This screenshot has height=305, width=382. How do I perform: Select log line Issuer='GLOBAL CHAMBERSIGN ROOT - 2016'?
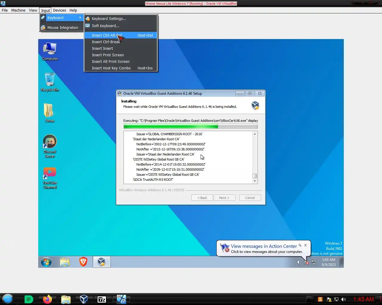169,134
